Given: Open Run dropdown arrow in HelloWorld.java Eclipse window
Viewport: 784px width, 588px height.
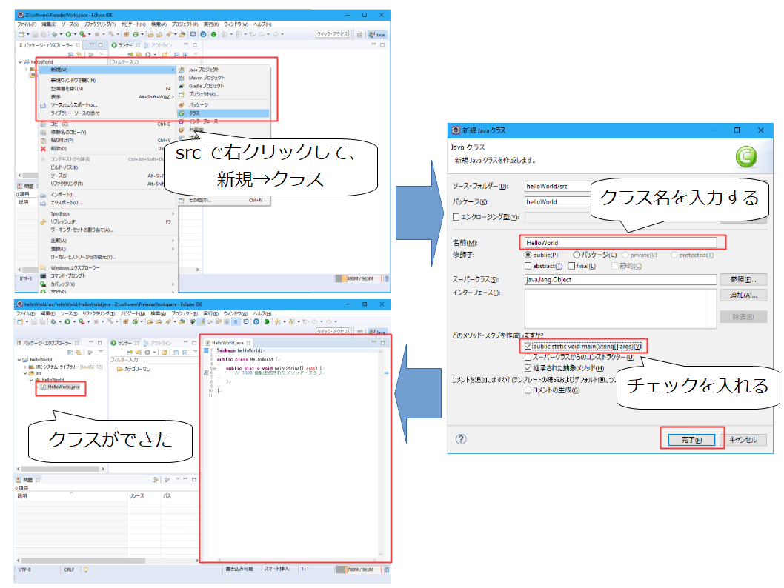Looking at the screenshot, I should click(74, 321).
